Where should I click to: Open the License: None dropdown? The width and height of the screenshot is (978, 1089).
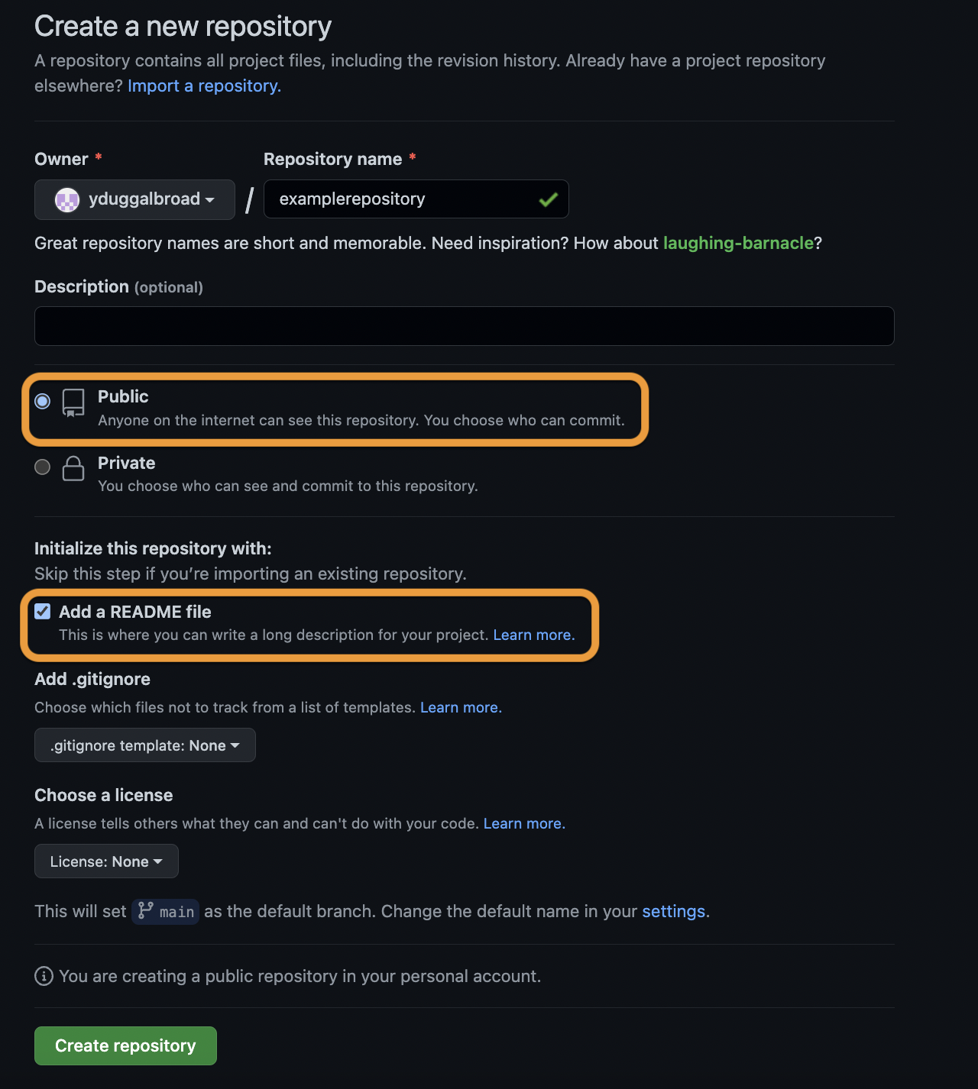pyautogui.click(x=106, y=861)
